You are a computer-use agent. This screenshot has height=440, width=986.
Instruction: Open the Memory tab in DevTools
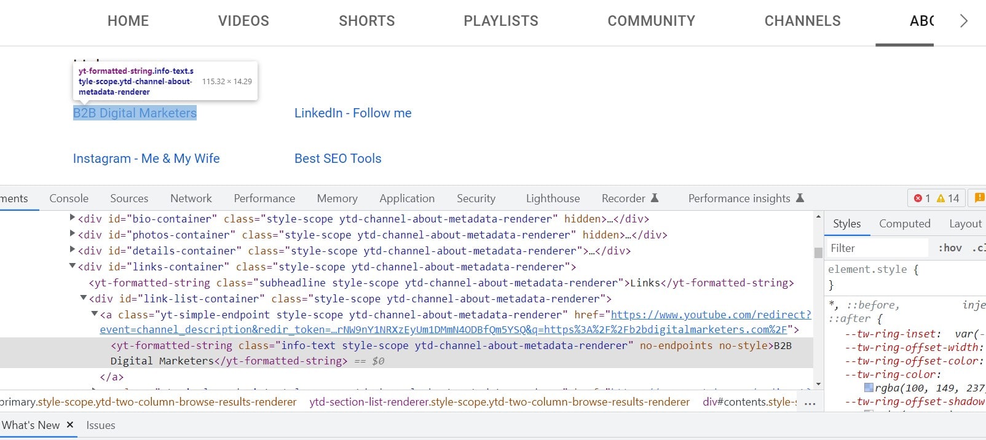point(337,198)
